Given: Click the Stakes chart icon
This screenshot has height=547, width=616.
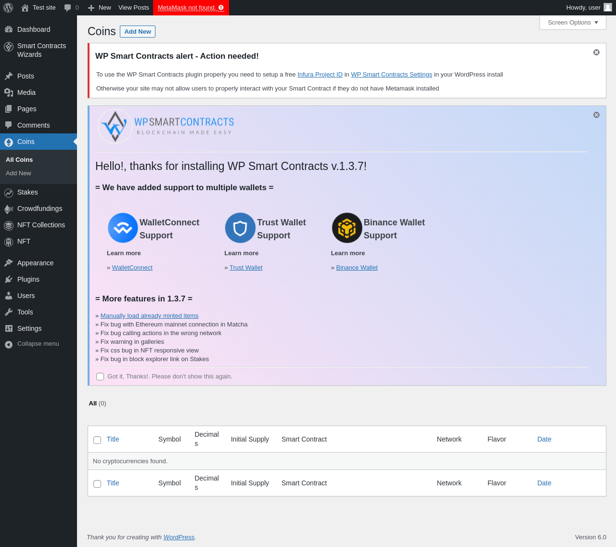Looking at the screenshot, I should (x=9, y=193).
